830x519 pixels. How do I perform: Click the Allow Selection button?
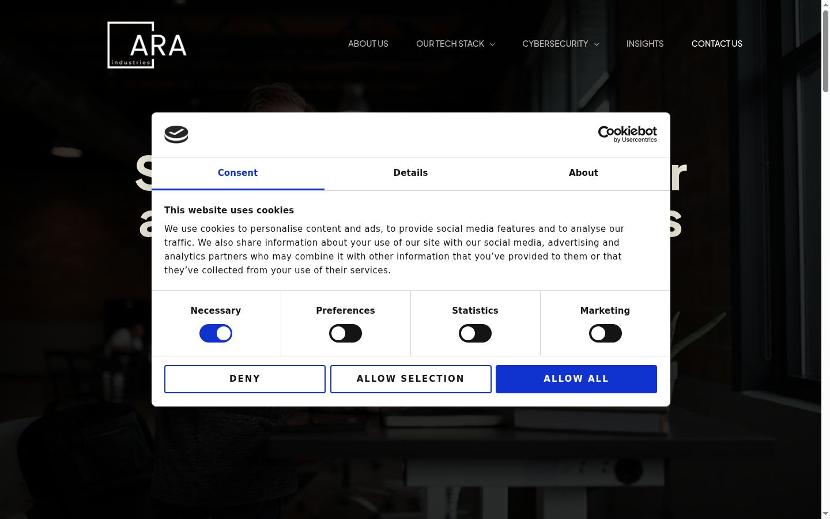pyautogui.click(x=410, y=379)
